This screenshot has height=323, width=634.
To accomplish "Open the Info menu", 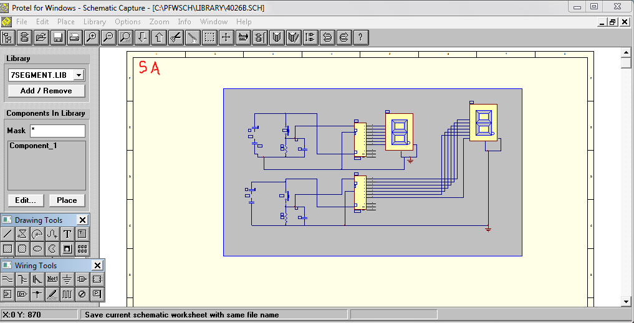I will coord(185,22).
